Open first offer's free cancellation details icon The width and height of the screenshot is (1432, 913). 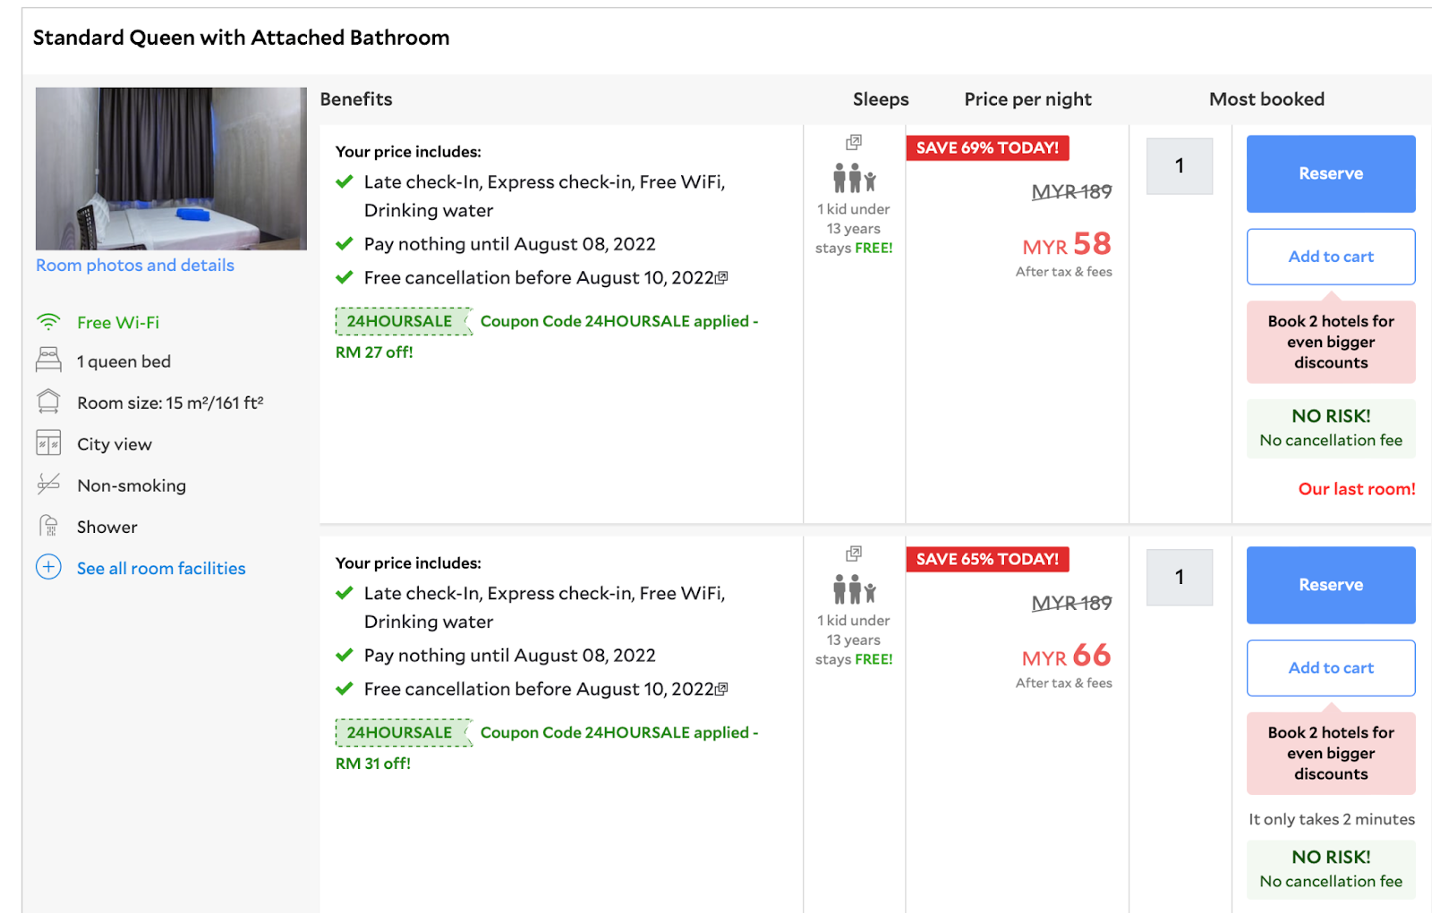click(722, 278)
